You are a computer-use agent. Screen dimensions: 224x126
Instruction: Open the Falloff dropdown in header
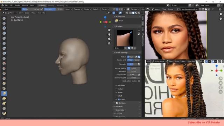[96, 9]
